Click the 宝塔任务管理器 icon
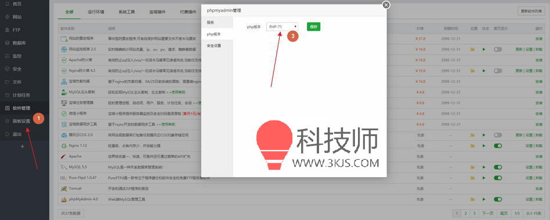The height and width of the screenshot is (220, 550). click(x=64, y=103)
